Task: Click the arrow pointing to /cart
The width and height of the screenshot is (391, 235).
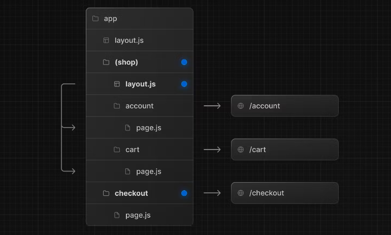Action: click(x=212, y=150)
